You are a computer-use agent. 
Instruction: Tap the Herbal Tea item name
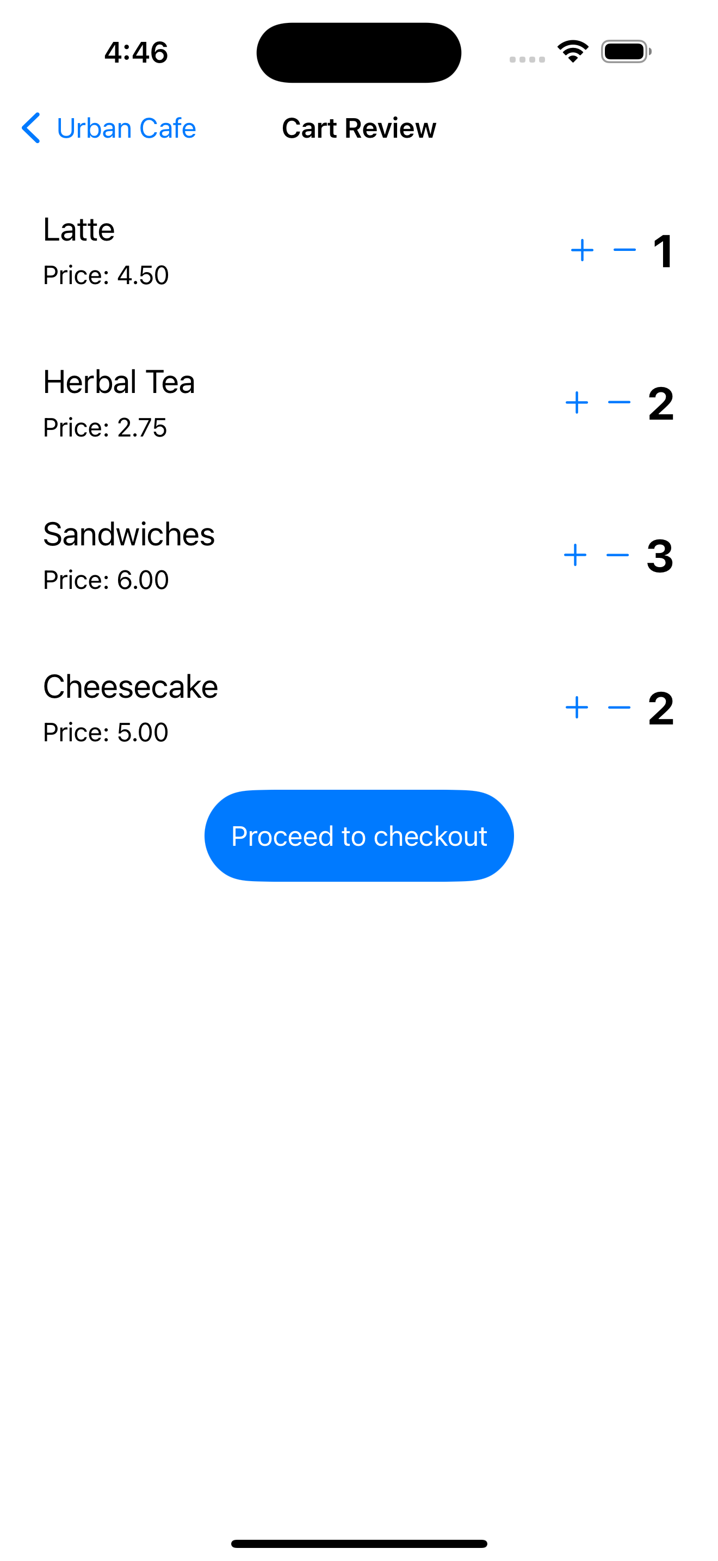[x=119, y=383]
